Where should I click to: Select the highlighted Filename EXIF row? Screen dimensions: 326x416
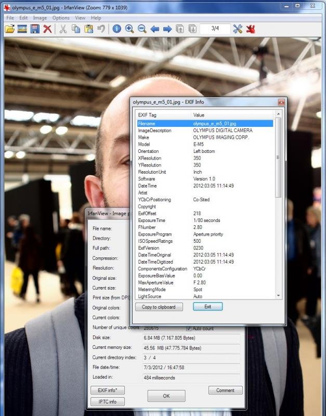coord(205,123)
